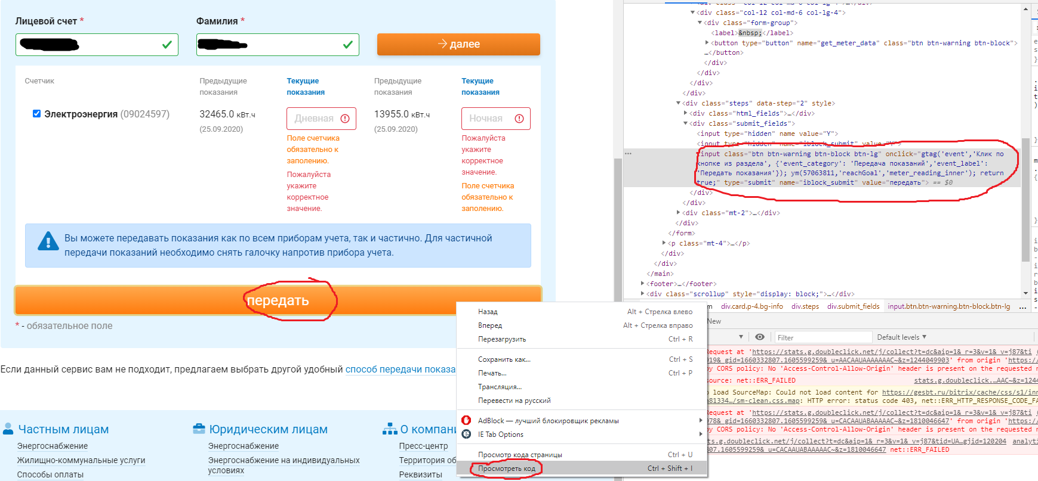This screenshot has width=1038, height=481.
Task: Select div.steps breadcrumb
Action: [805, 306]
